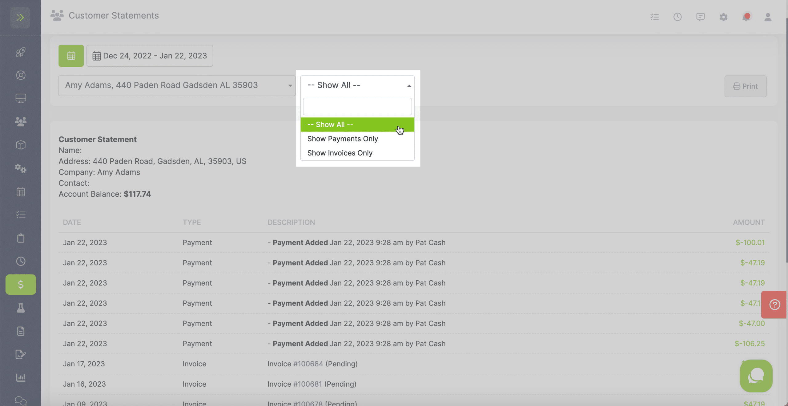Image resolution: width=788 pixels, height=406 pixels.
Task: Click the DESCRIPTION column header
Action: click(x=291, y=222)
